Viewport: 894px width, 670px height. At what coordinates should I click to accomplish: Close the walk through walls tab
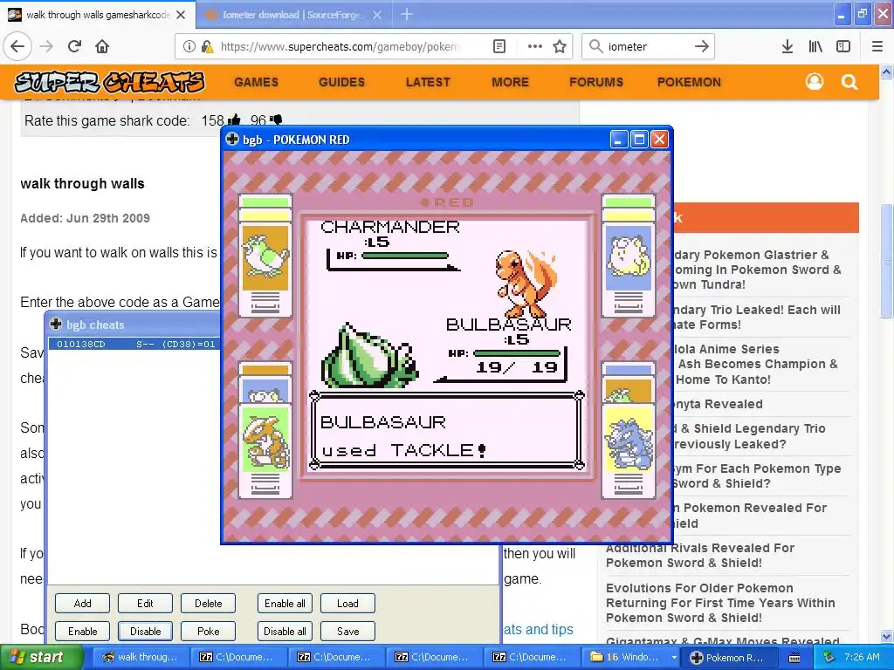181,15
